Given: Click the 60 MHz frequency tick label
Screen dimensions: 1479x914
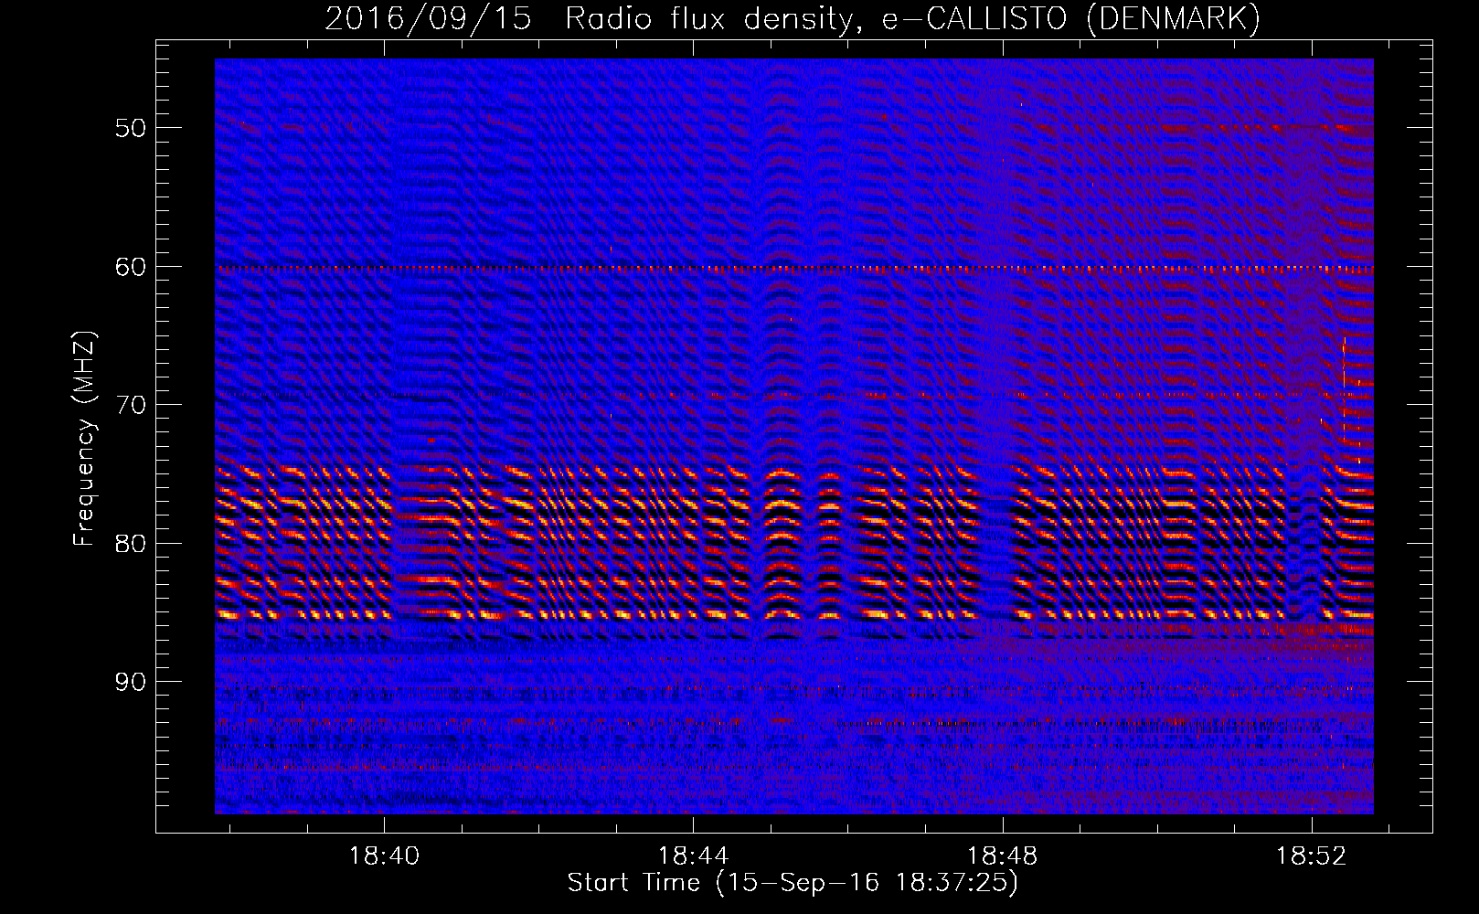Looking at the screenshot, I should pos(131,267).
